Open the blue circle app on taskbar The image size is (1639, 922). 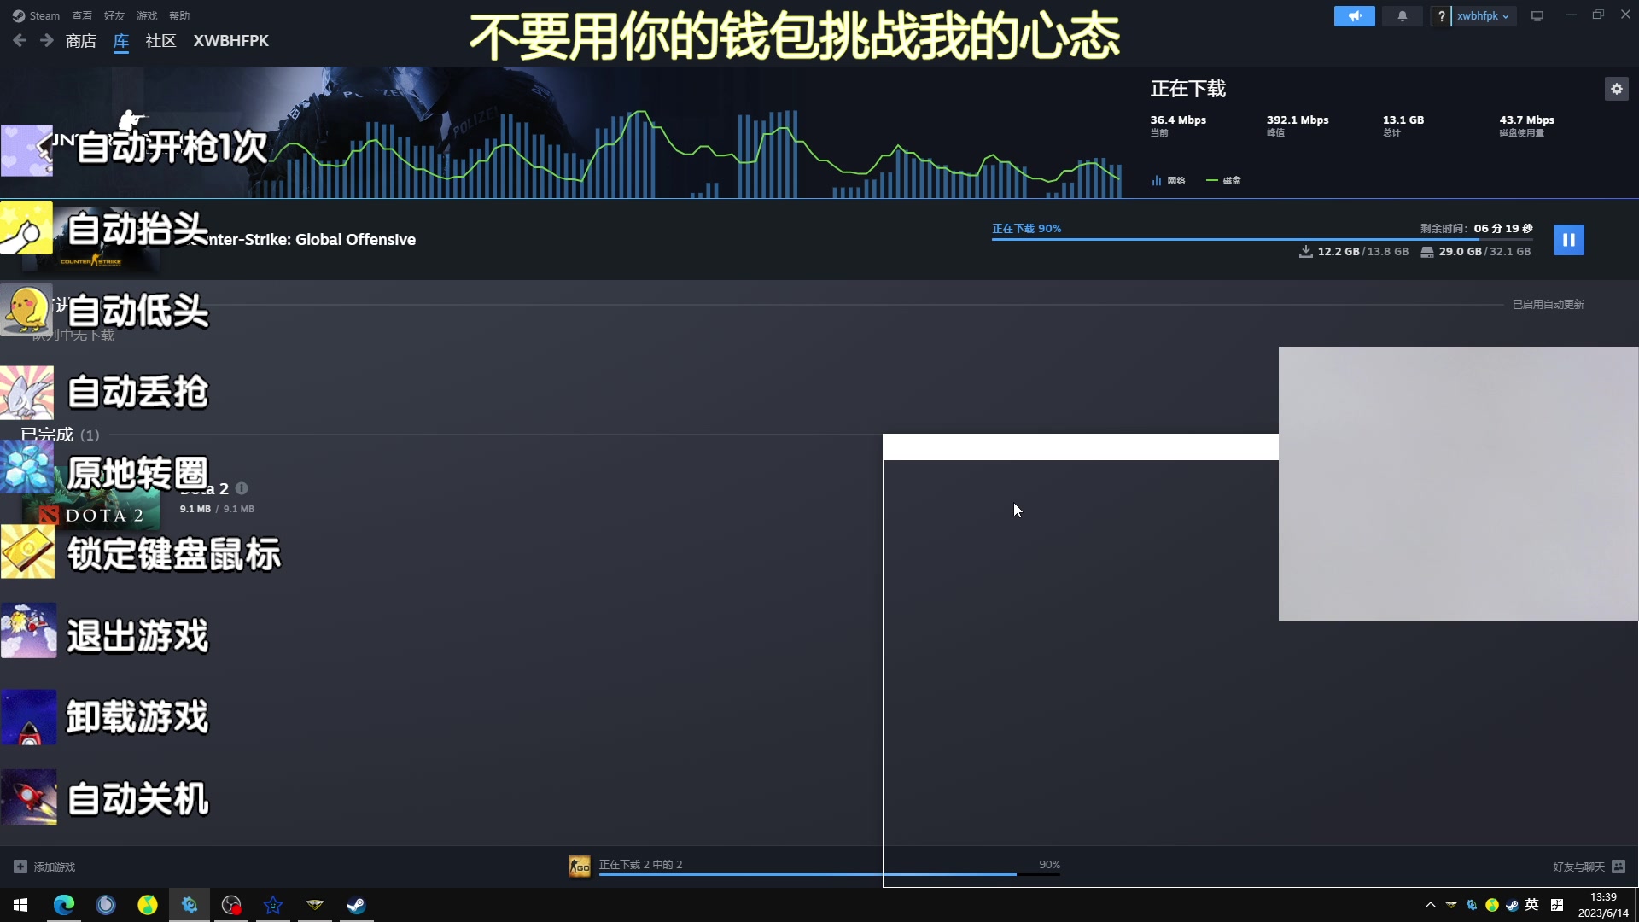click(x=106, y=905)
